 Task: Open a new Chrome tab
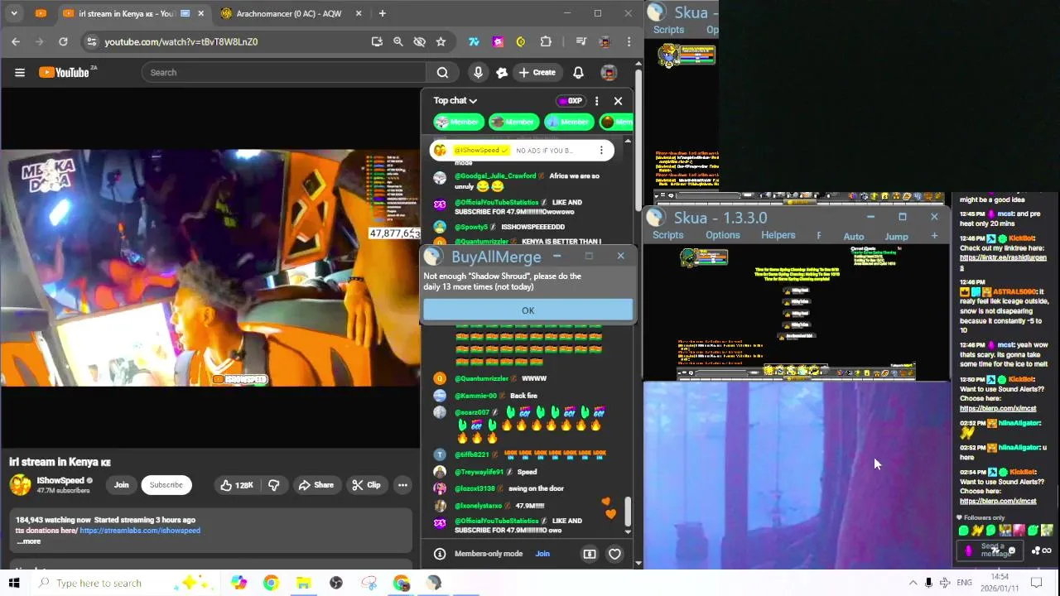(382, 13)
